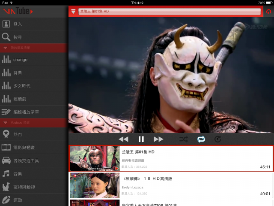Image resolution: width=274 pixels, height=206 pixels.
Task: Click the 兰陵王 第01集 HD title field
Action: (170, 12)
